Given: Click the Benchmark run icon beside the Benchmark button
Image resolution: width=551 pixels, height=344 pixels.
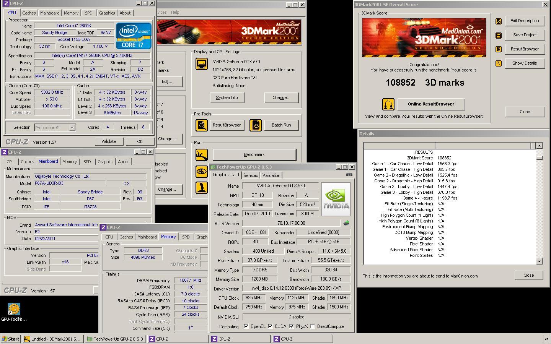Looking at the screenshot, I should pyautogui.click(x=202, y=155).
